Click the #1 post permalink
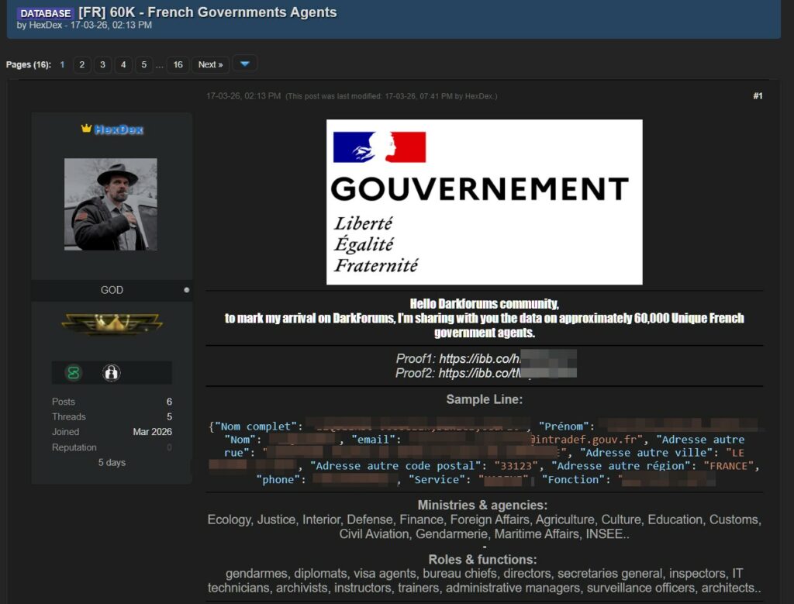Viewport: 794px width, 604px height. coord(758,96)
